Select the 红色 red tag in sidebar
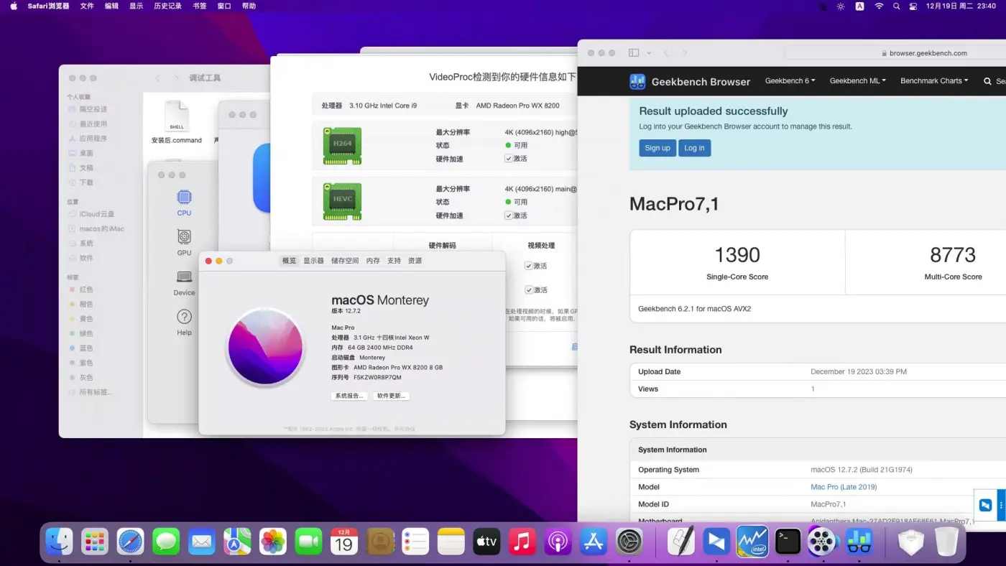Viewport: 1006px width, 566px height. [86, 289]
